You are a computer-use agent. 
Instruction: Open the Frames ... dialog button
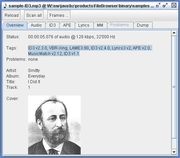pyautogui.click(x=59, y=15)
